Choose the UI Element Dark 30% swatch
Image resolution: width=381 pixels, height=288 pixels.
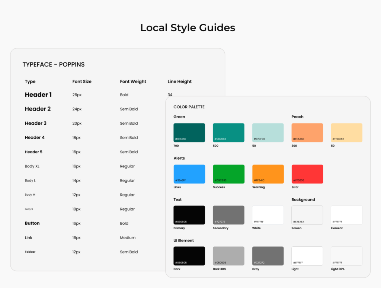(228, 256)
